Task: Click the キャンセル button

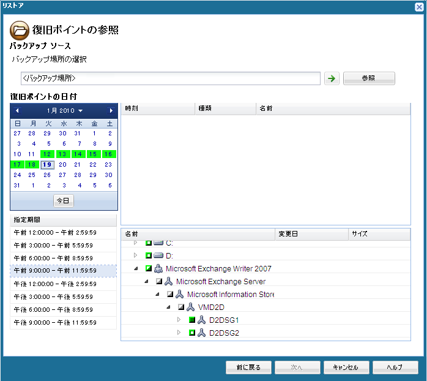Action: click(346, 368)
